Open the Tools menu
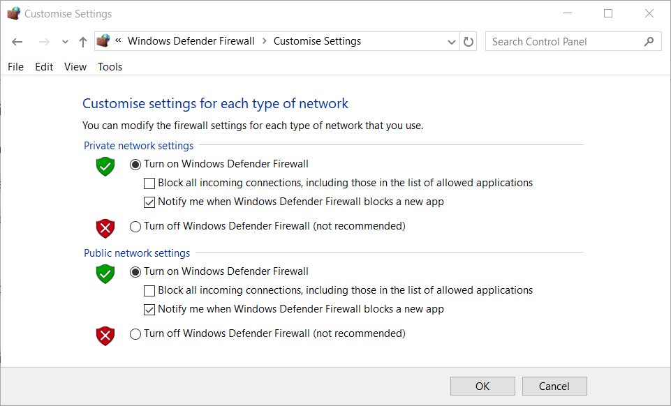 (110, 67)
